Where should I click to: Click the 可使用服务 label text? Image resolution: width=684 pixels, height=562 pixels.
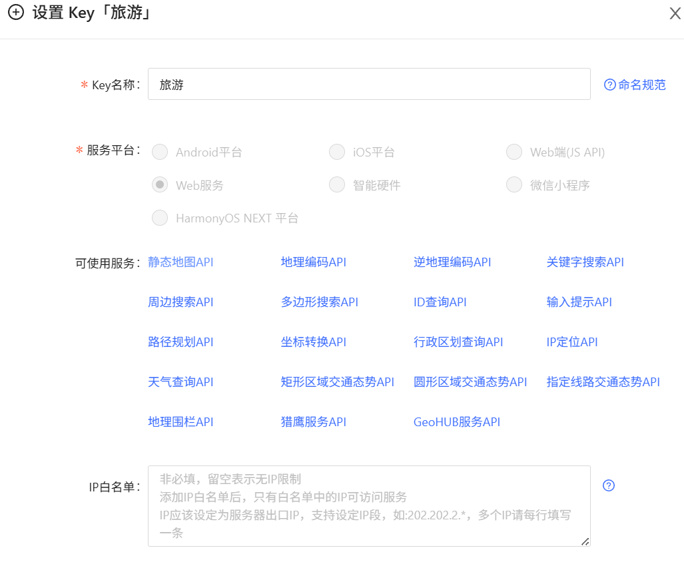point(108,263)
